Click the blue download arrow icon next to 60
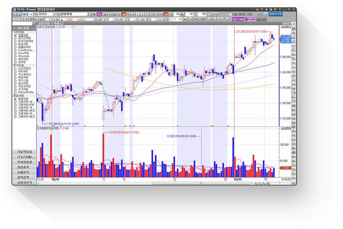The image size is (343, 229). tap(182, 14)
